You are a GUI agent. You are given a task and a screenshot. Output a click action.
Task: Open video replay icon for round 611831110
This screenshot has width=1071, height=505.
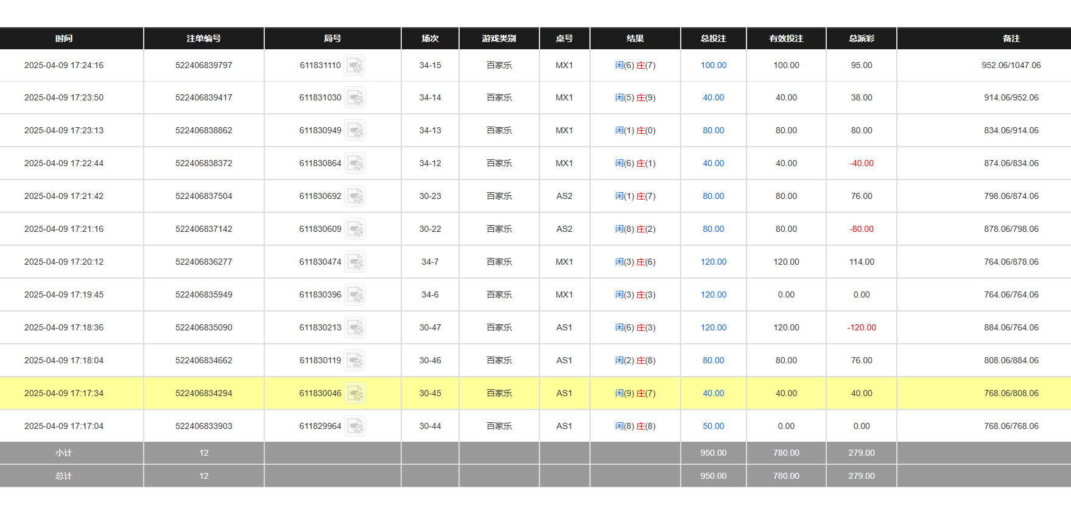click(x=354, y=65)
